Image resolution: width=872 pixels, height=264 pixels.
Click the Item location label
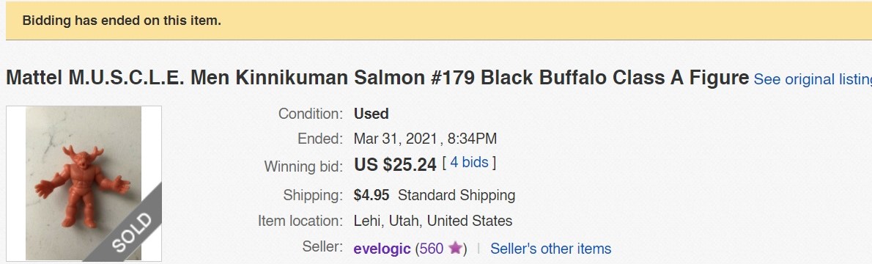tap(300, 221)
